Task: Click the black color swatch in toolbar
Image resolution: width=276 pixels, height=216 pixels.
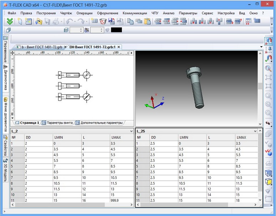Action: [116, 30]
